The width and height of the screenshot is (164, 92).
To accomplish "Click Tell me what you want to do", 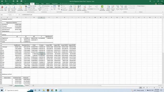I will pyautogui.click(x=68, y=4).
